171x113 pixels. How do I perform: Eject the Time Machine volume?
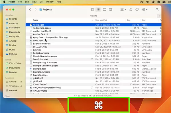(21, 86)
